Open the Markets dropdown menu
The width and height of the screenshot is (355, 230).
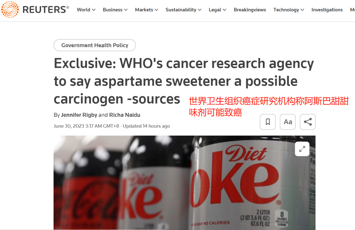pyautogui.click(x=146, y=10)
